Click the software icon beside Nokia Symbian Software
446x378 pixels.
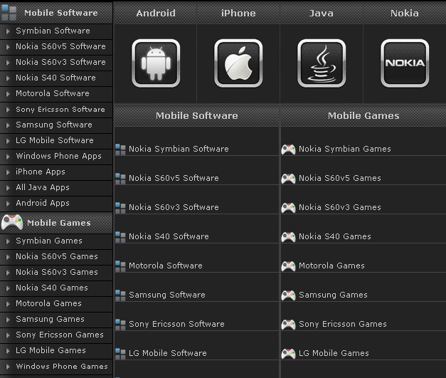point(120,149)
